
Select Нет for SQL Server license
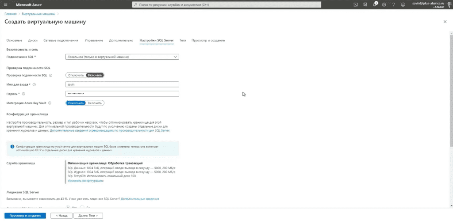[x=68, y=207]
